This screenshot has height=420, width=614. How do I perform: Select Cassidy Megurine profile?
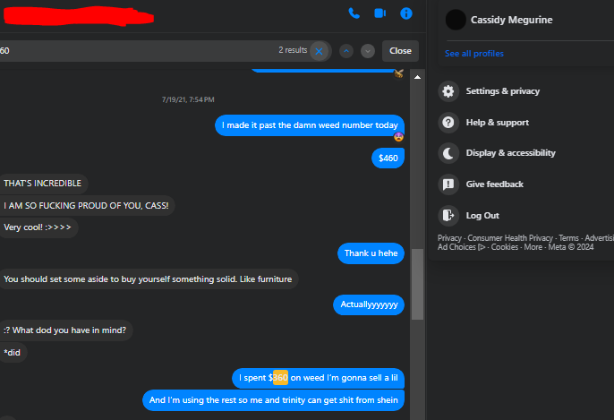click(511, 20)
